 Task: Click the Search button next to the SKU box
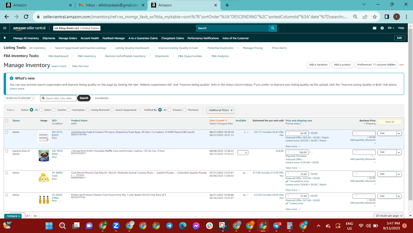click(84, 98)
